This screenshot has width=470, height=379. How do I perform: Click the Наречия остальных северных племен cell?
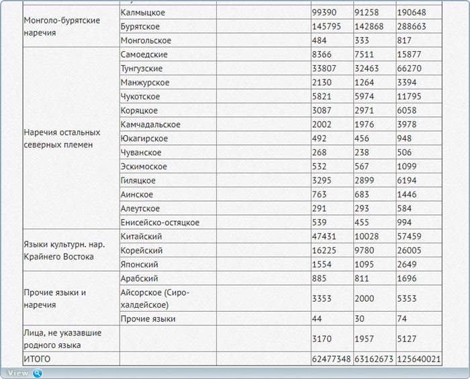tap(71, 138)
